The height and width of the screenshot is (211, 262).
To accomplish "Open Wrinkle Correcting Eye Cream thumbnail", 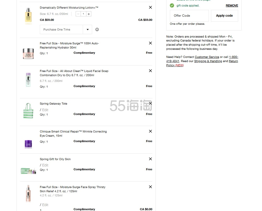I will 28,144.
